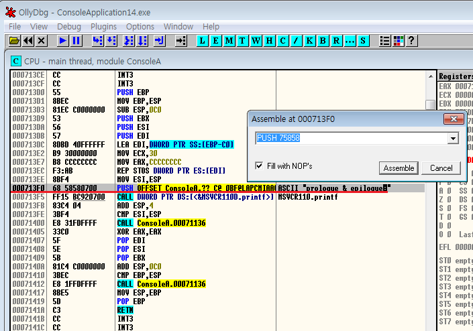Trace into with the toolbar icon
473x331 pixels.
tap(129, 41)
